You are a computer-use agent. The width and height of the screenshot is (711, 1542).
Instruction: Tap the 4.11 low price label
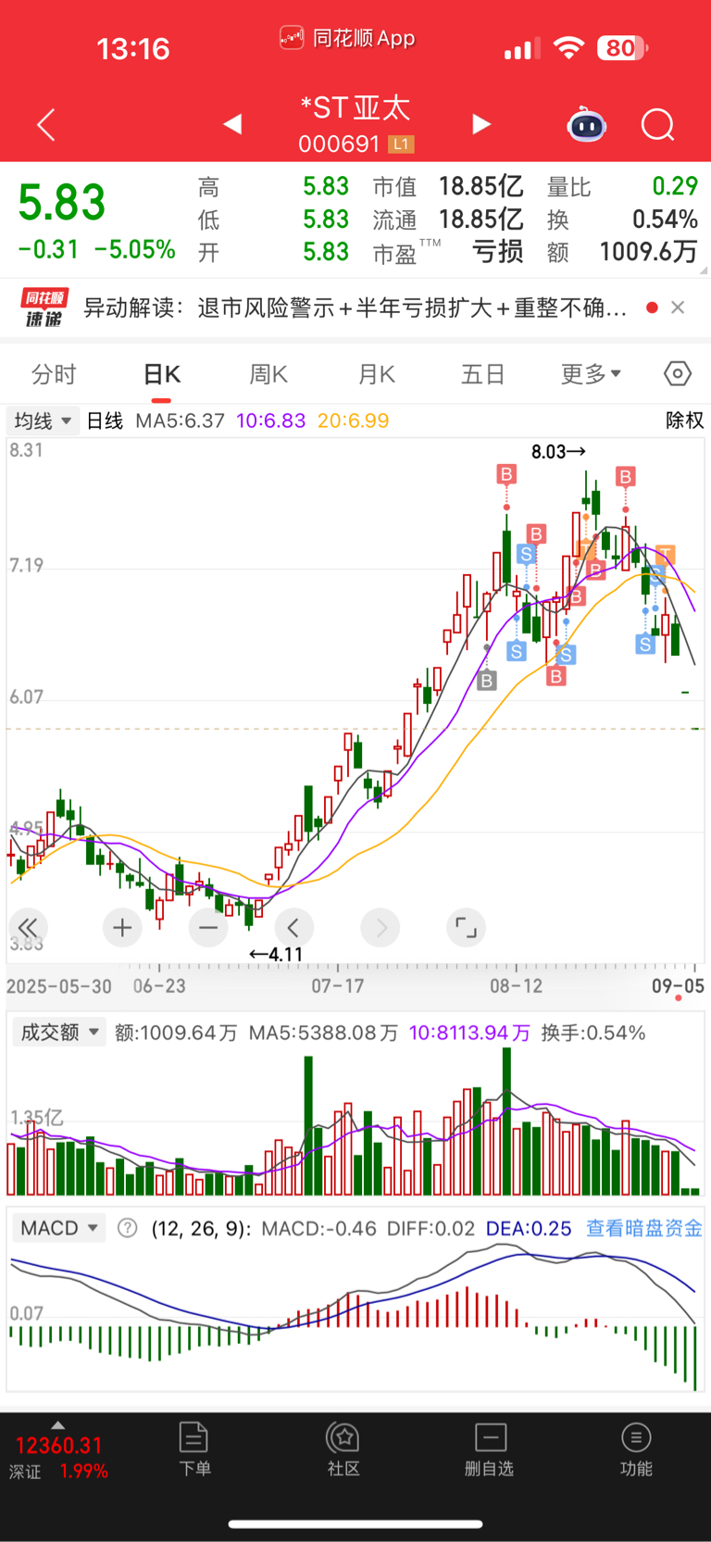click(276, 954)
